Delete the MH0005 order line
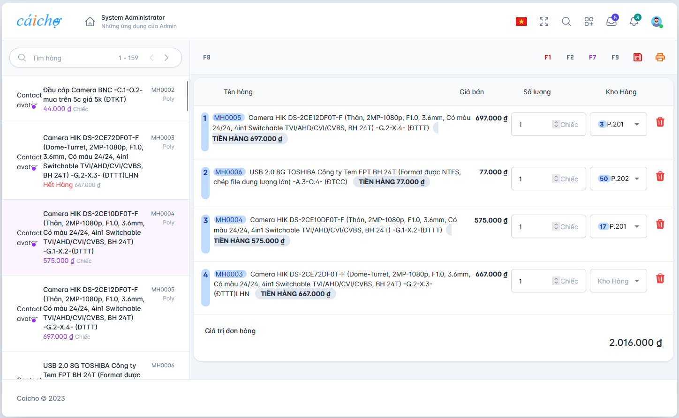The height and width of the screenshot is (418, 679). [x=660, y=122]
